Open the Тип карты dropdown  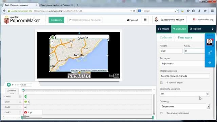coord(182,63)
